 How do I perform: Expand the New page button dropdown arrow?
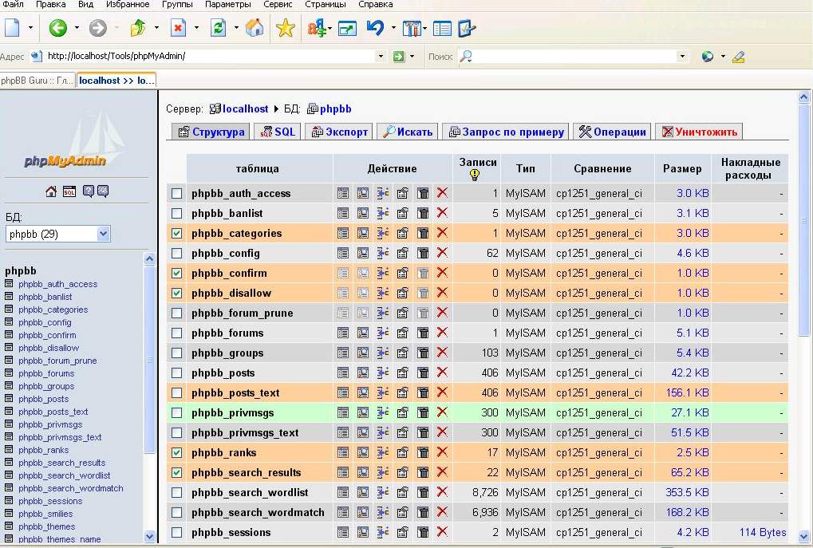(x=30, y=28)
